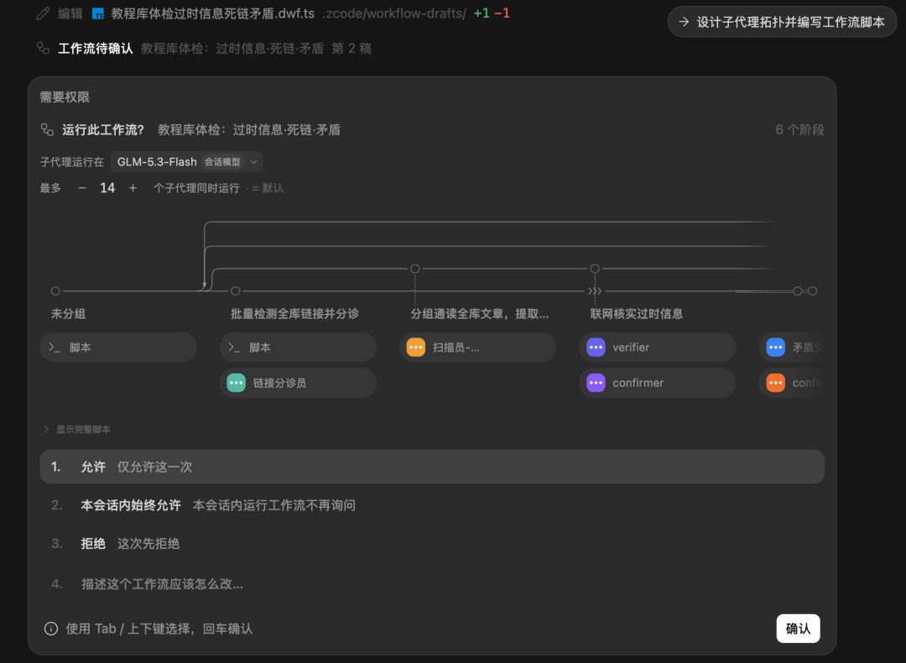
Task: Click workflow icon beside 运行此工作流?
Action: (47, 129)
